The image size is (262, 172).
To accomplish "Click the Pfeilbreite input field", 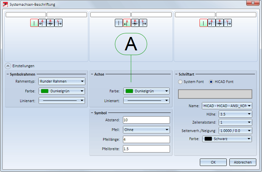I will click(146, 149).
